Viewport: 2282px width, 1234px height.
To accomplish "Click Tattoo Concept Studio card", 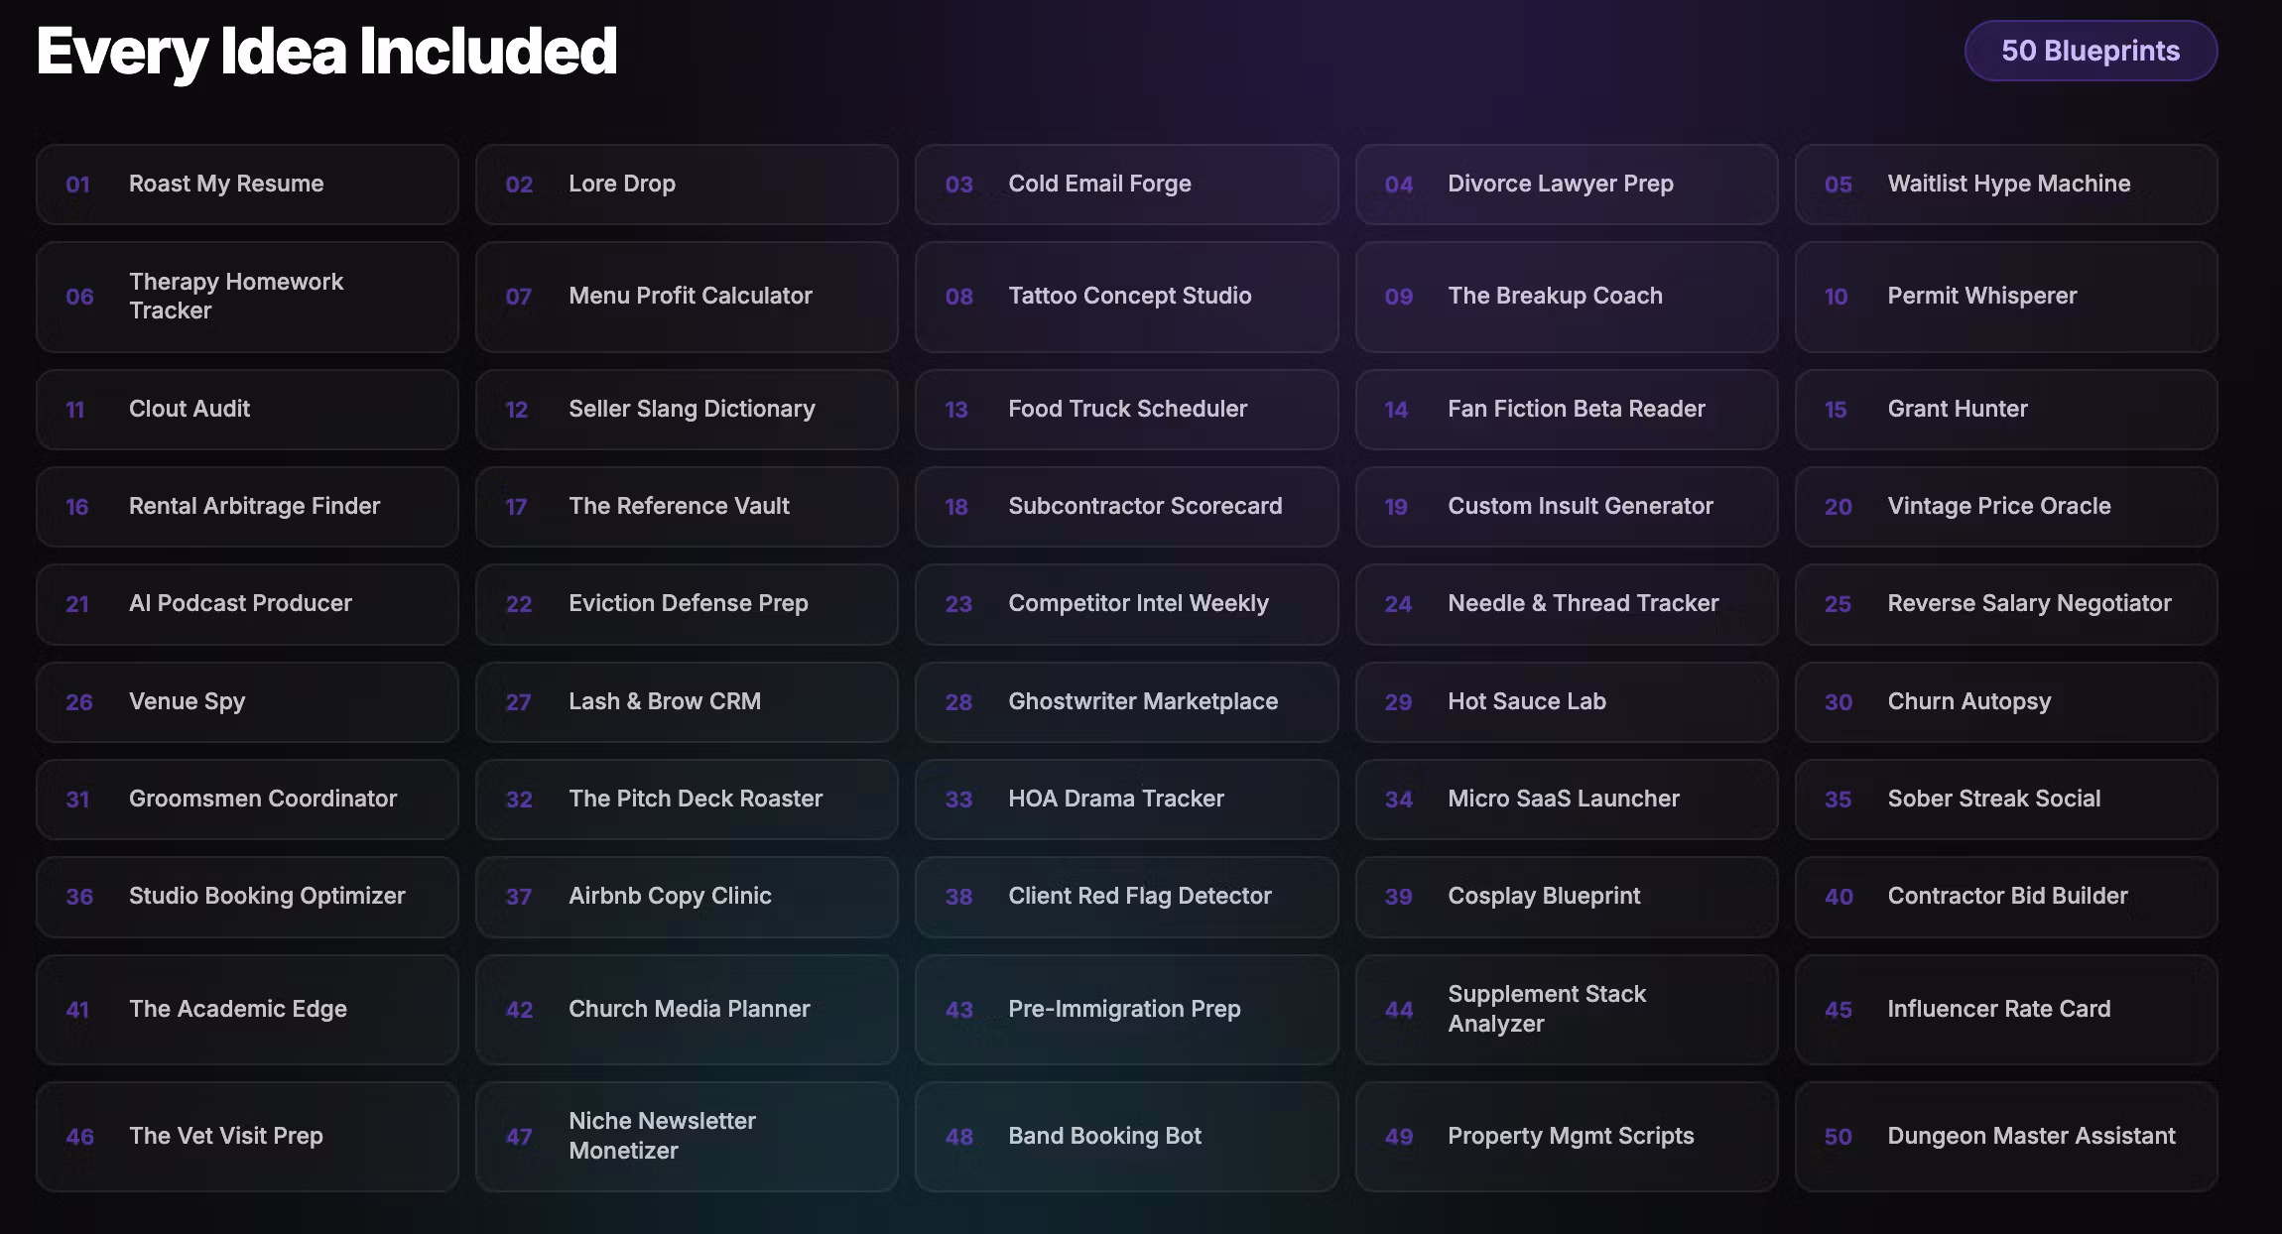I will [x=1125, y=297].
